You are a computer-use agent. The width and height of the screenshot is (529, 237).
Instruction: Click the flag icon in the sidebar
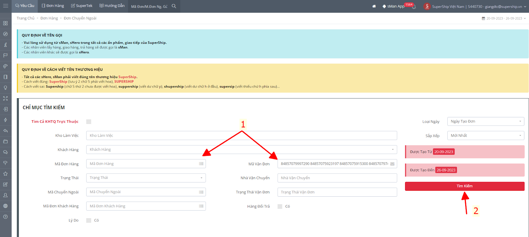[5, 56]
